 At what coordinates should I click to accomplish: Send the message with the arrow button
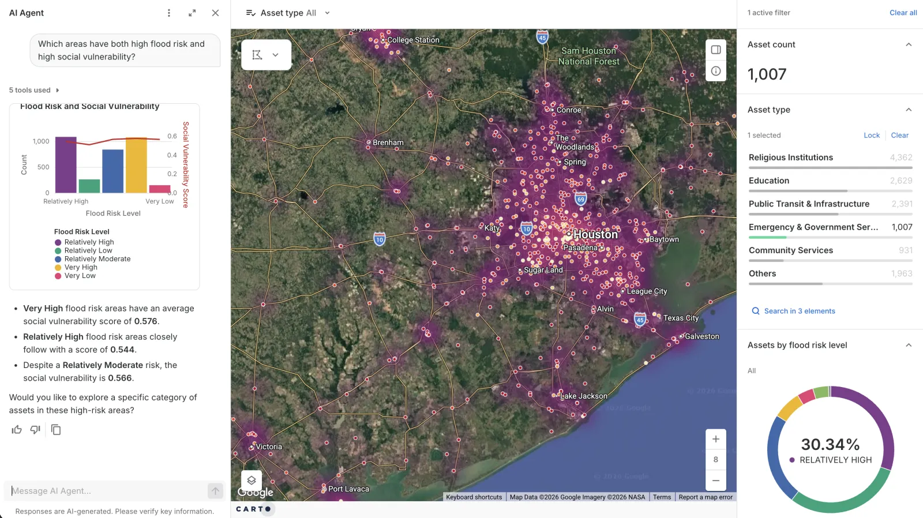point(215,491)
